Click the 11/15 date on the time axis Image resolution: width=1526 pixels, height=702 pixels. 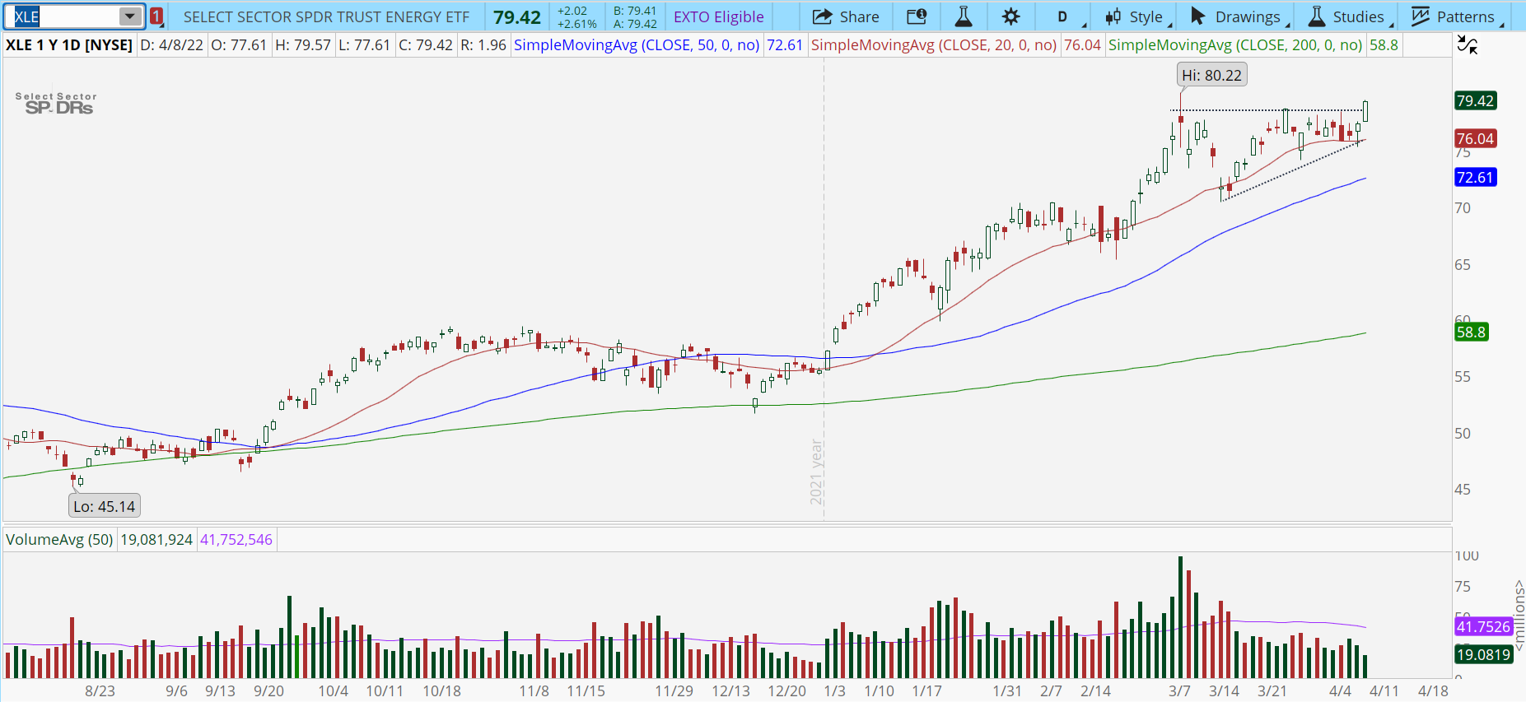click(586, 691)
